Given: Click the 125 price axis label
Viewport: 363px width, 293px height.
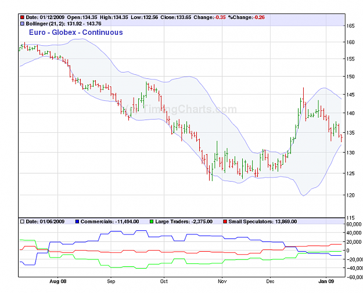Looking at the screenshot, I should coord(350,173).
